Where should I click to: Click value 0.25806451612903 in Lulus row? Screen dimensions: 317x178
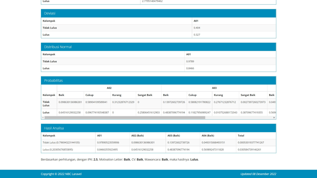(x=149, y=112)
